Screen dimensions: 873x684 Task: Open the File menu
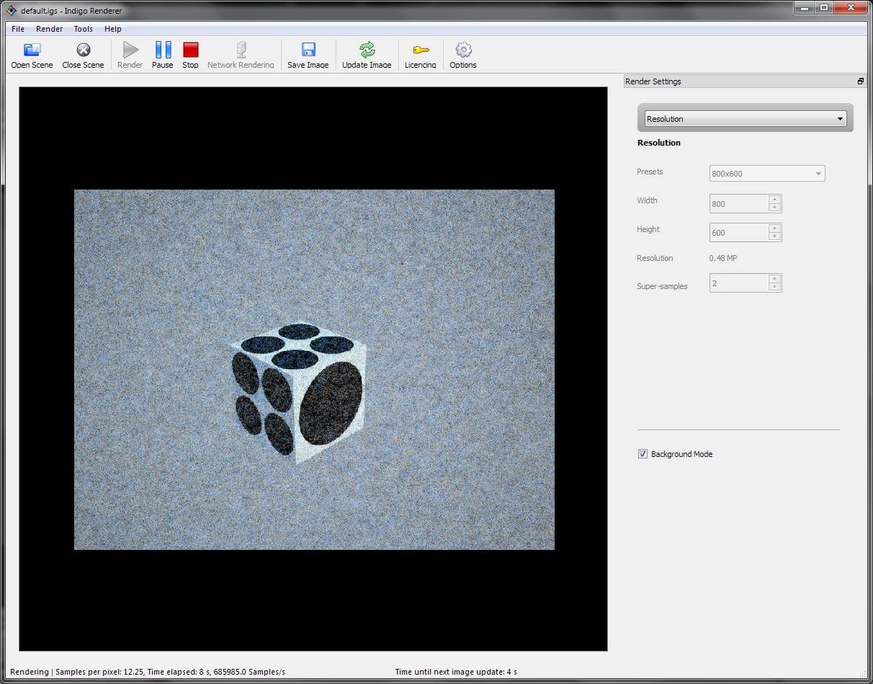(18, 29)
